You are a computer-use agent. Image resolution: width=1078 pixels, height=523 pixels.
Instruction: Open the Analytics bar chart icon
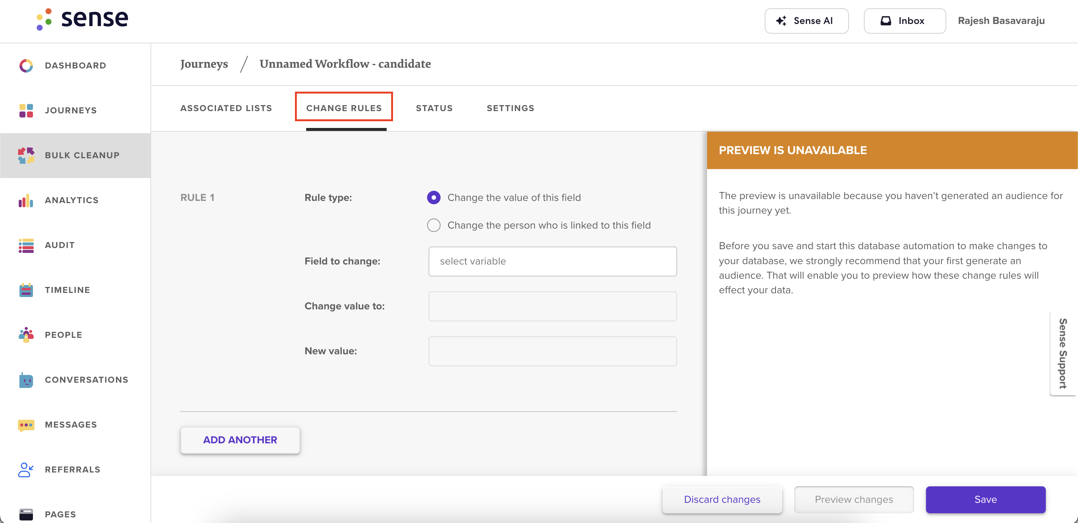tap(26, 201)
